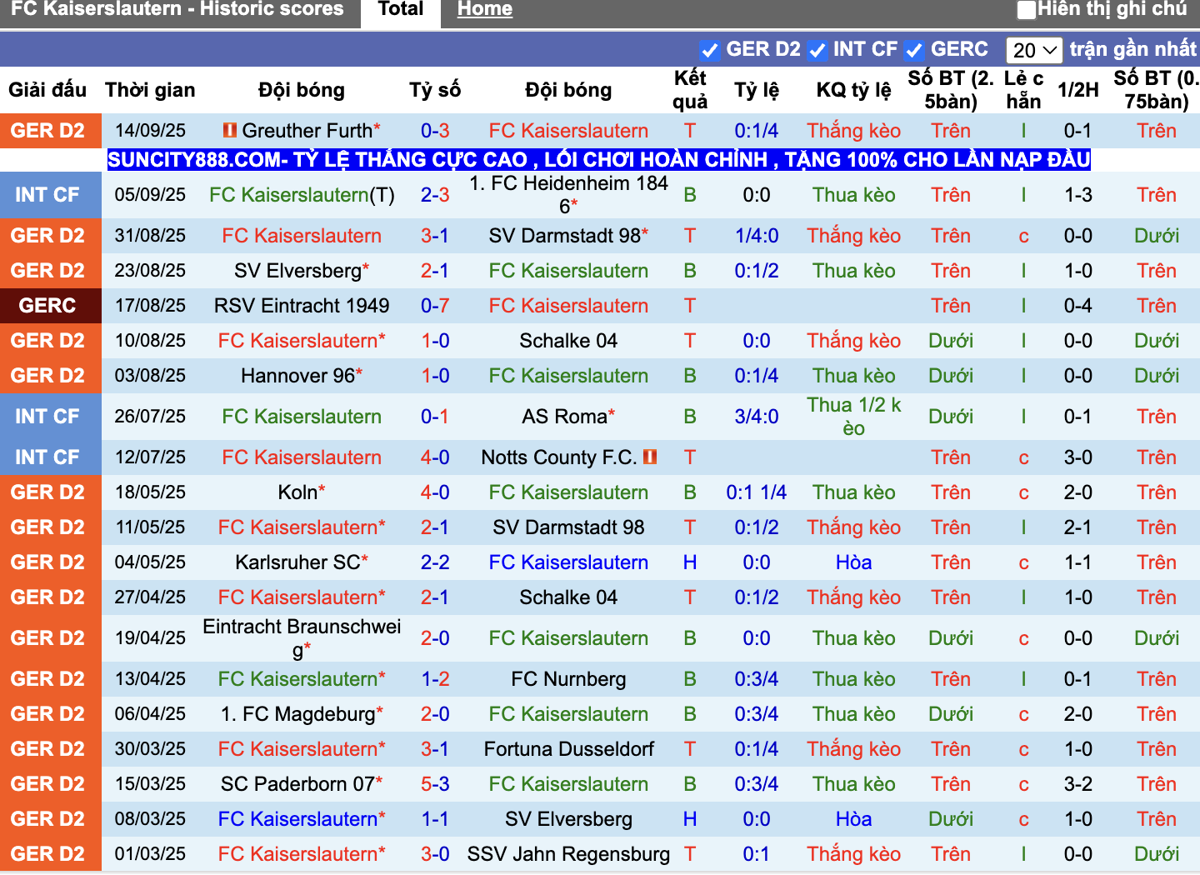Click the KQ tỷ lệ column header
Viewport: 1200px width, 875px height.
pos(854,90)
